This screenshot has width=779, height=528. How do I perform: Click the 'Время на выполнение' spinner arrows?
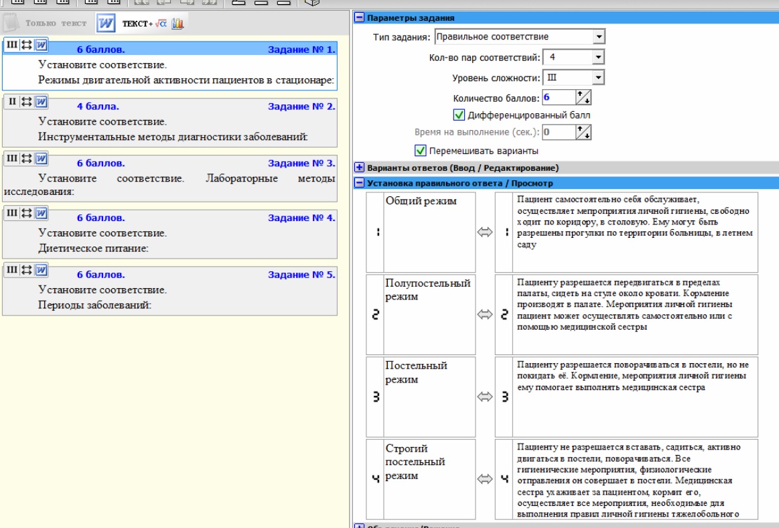pos(583,132)
